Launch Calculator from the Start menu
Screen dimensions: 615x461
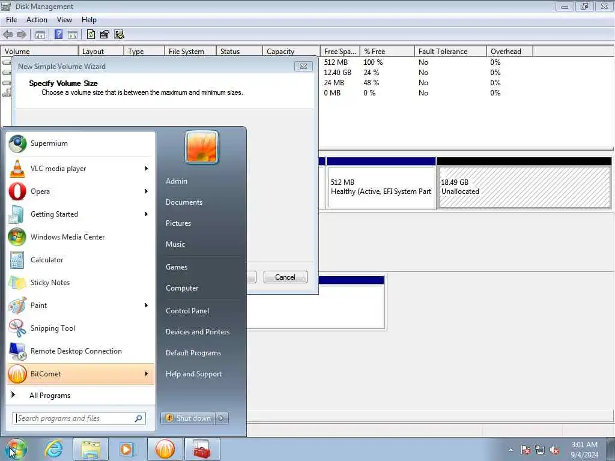point(80,260)
